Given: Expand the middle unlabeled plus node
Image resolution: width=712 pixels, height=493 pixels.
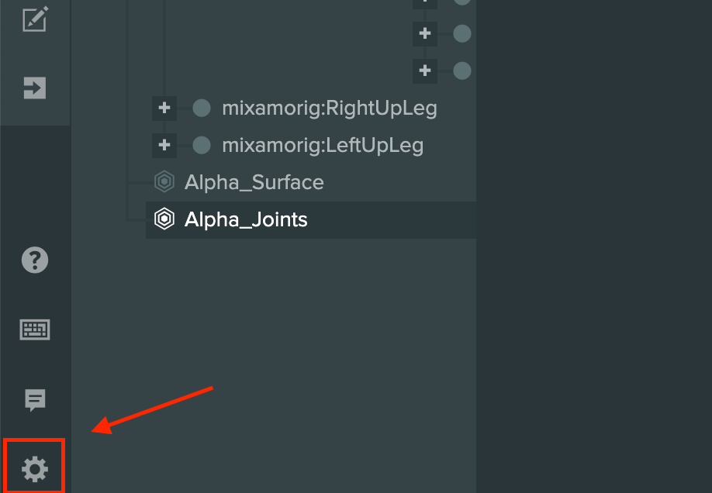Looking at the screenshot, I should [425, 33].
